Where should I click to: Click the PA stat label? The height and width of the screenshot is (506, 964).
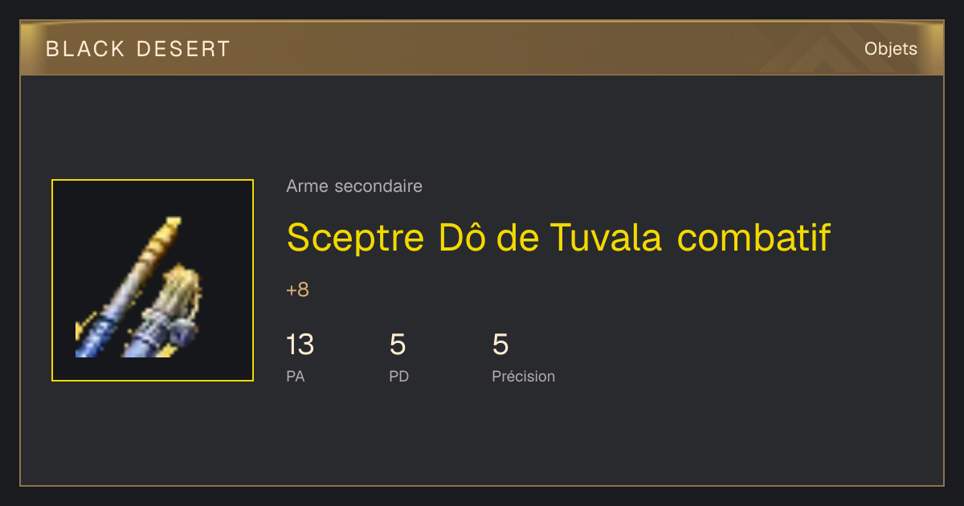[295, 376]
